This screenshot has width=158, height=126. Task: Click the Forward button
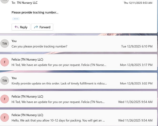[x=42, y=27]
